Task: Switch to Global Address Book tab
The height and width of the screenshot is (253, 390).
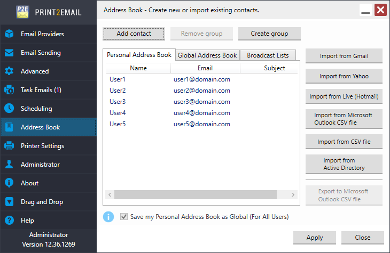Action: (207, 55)
